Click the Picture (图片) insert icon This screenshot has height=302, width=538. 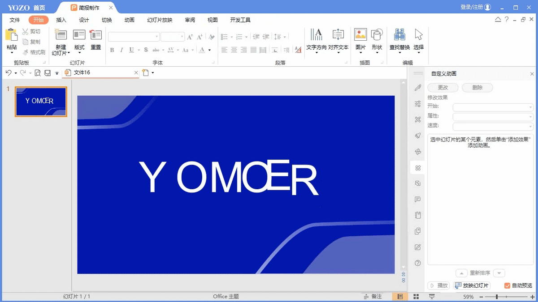coord(360,34)
